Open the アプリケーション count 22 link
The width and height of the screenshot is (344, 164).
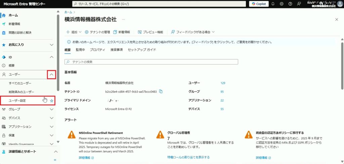[222, 100]
